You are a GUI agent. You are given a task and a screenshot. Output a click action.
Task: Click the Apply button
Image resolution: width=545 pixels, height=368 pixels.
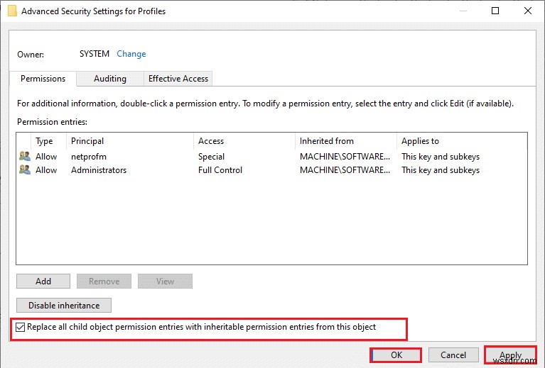[510, 355]
